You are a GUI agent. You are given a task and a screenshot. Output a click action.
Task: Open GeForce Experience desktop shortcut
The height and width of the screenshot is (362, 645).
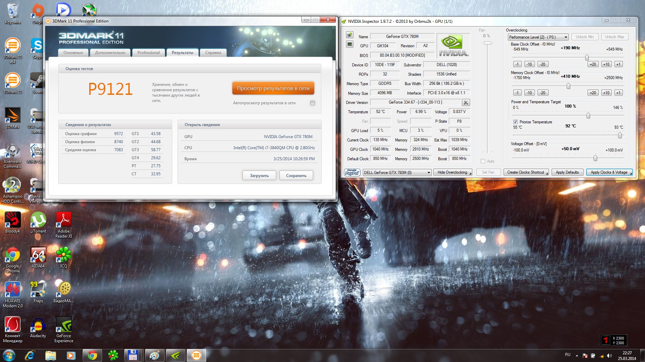[64, 330]
